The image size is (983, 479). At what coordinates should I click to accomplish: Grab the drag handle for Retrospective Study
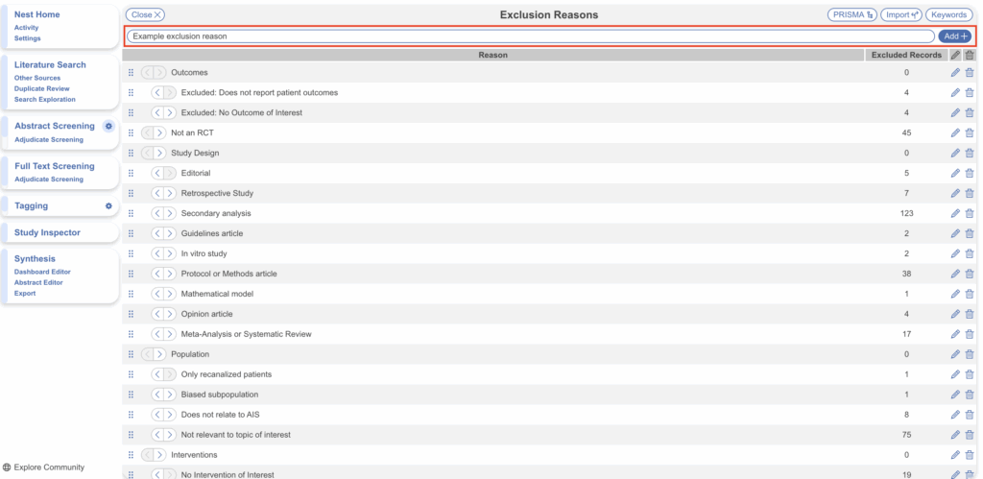click(x=131, y=193)
